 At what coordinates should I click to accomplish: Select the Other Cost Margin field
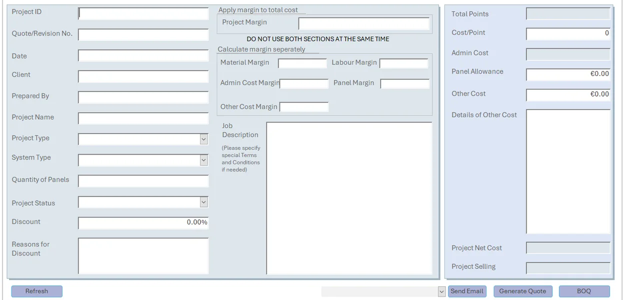(x=304, y=107)
